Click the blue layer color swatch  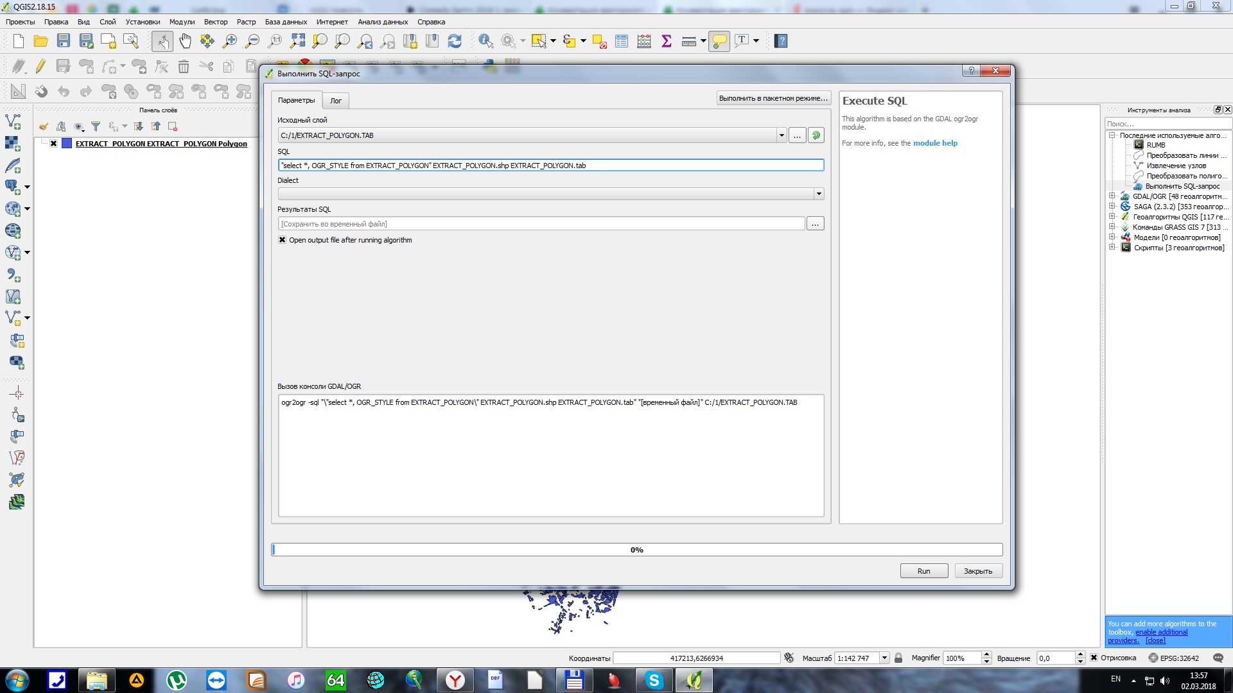[x=67, y=144]
